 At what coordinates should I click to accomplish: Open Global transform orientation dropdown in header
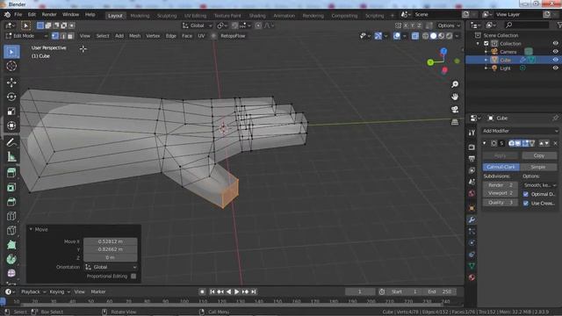197,25
